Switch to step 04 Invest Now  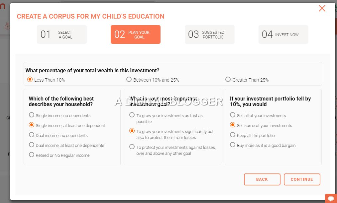tap(283, 34)
